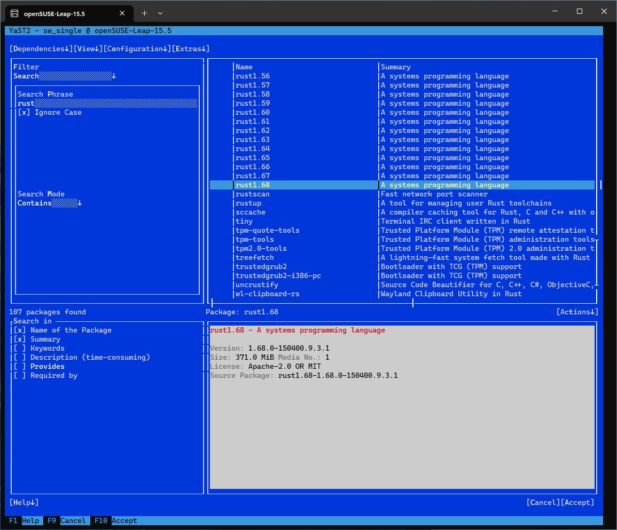
Task: Select the rust1.62 package row
Action: tap(402, 131)
